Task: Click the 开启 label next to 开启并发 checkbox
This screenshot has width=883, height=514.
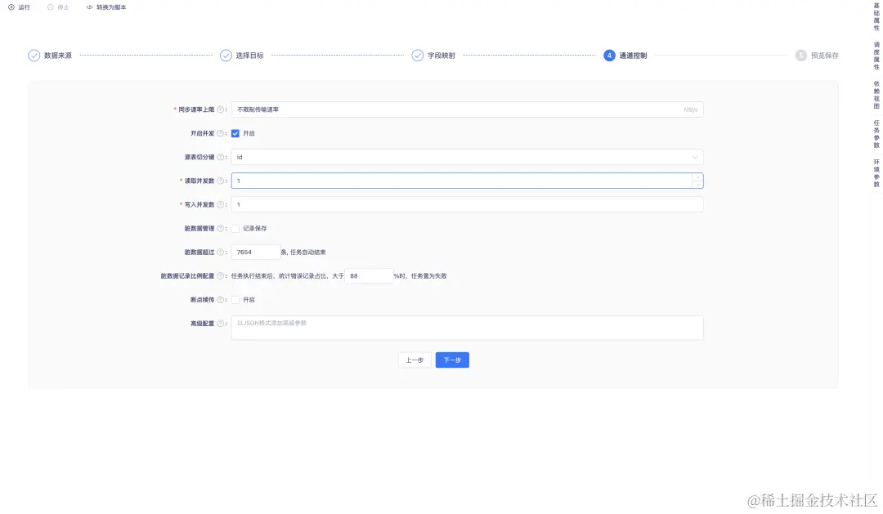Action: 249,133
